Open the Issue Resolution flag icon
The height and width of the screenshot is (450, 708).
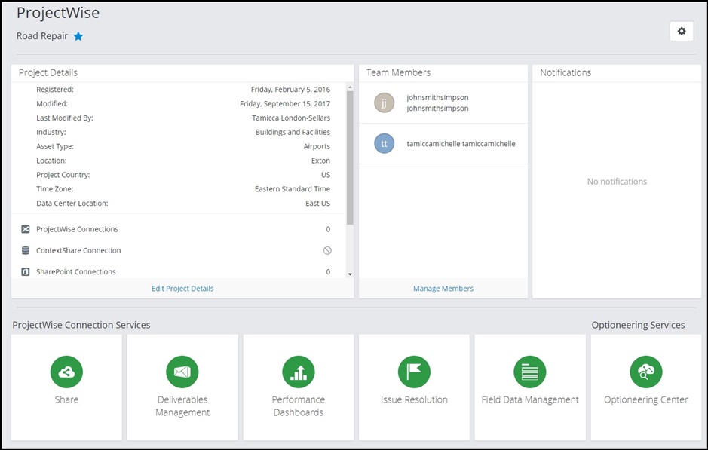tap(414, 372)
